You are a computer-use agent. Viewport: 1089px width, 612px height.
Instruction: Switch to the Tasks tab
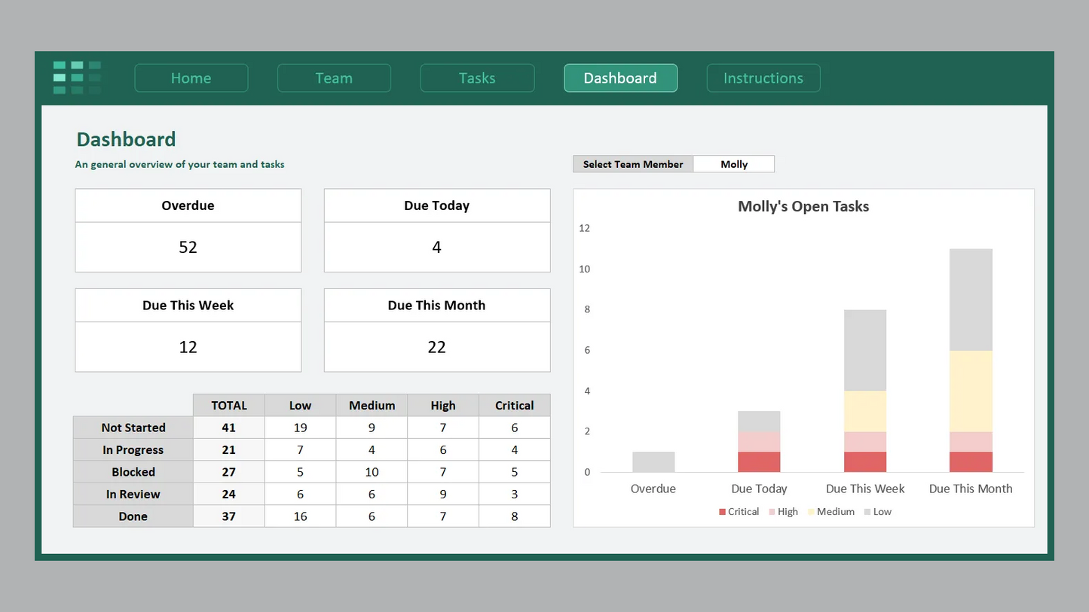[477, 78]
